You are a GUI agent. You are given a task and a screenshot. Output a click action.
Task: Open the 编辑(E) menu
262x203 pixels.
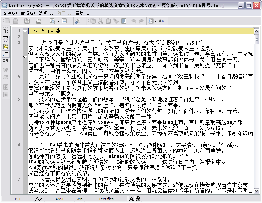28,13
